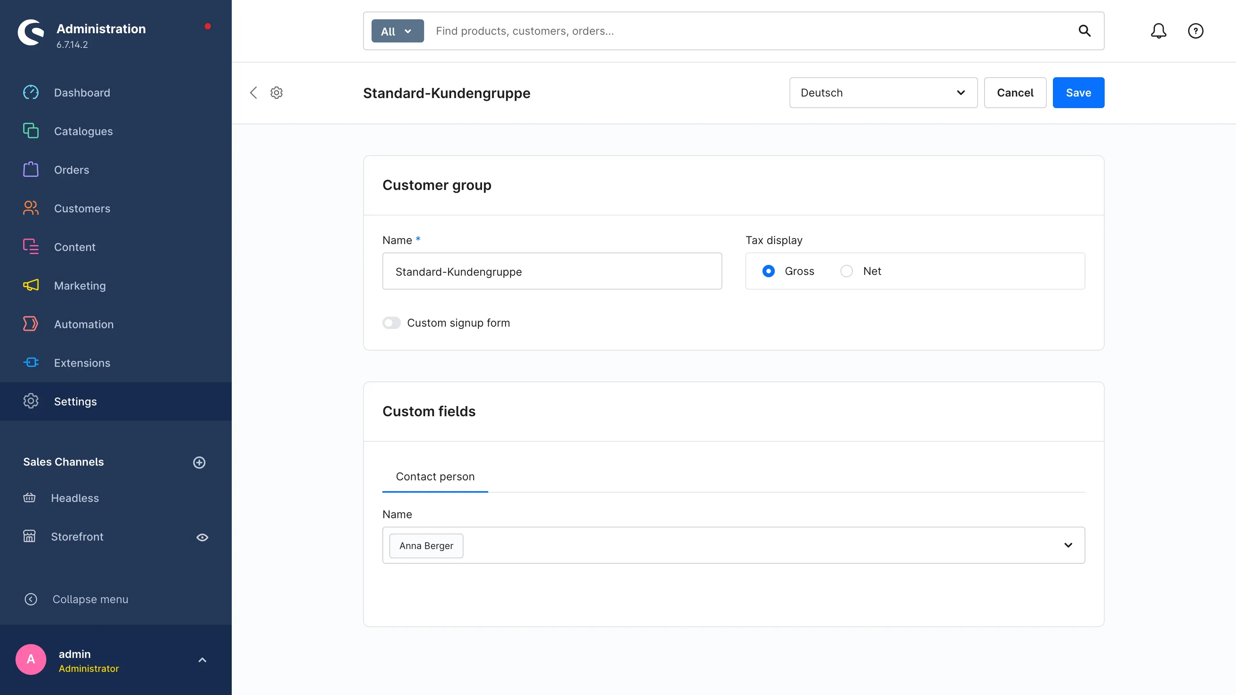The image size is (1236, 695).
Task: Select the Net tax display radio
Action: pos(846,271)
